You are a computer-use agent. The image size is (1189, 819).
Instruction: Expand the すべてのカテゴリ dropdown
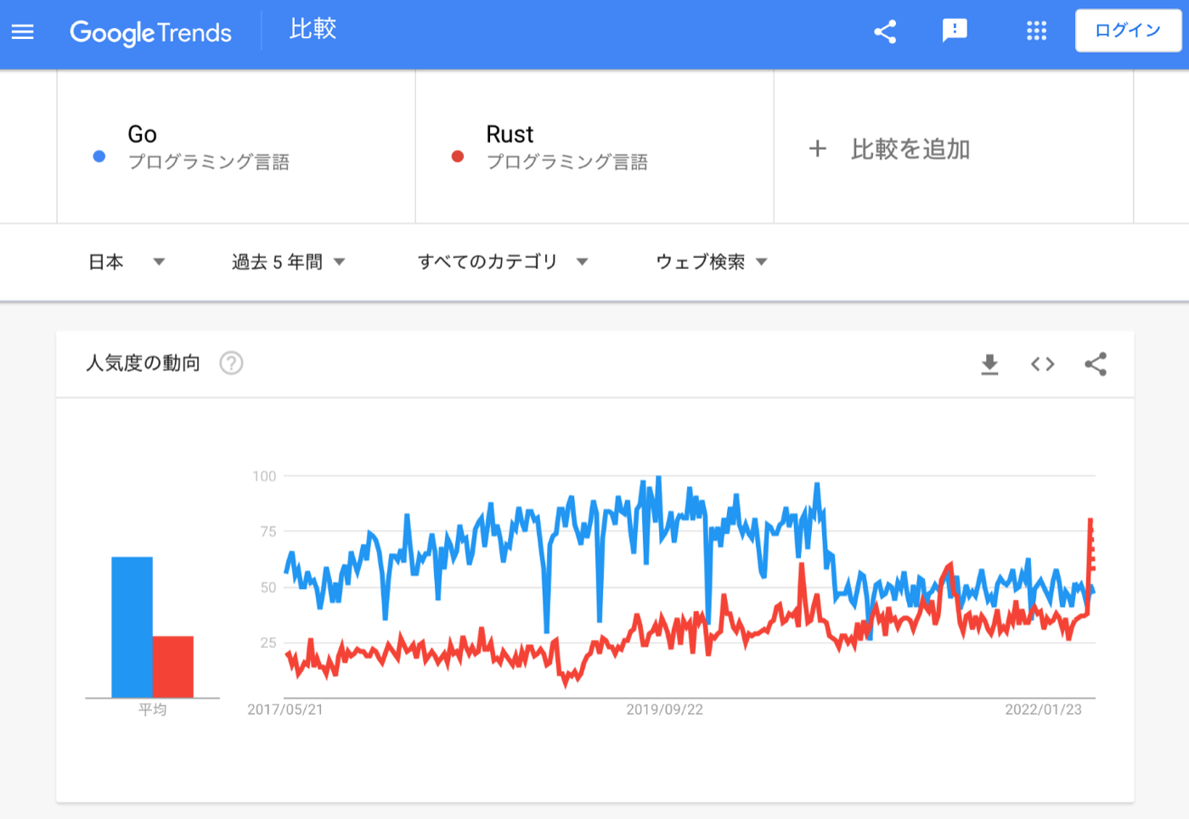coord(503,261)
